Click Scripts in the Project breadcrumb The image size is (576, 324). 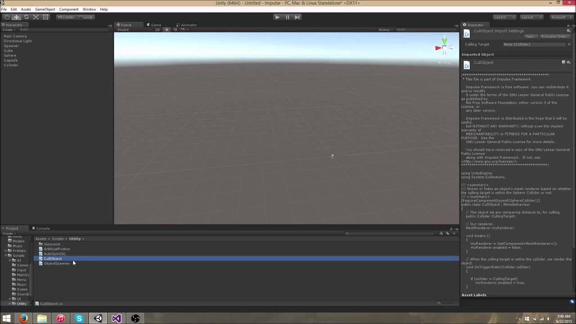pos(58,239)
